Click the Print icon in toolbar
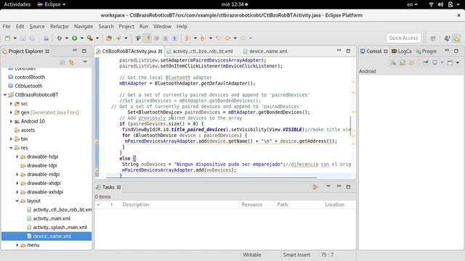Screen dimensions: 465x261 46,38
